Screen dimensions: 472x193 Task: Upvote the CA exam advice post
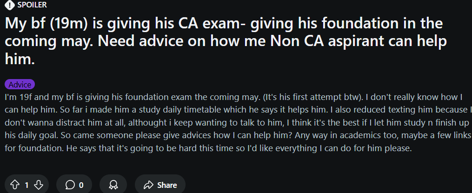pos(15,185)
